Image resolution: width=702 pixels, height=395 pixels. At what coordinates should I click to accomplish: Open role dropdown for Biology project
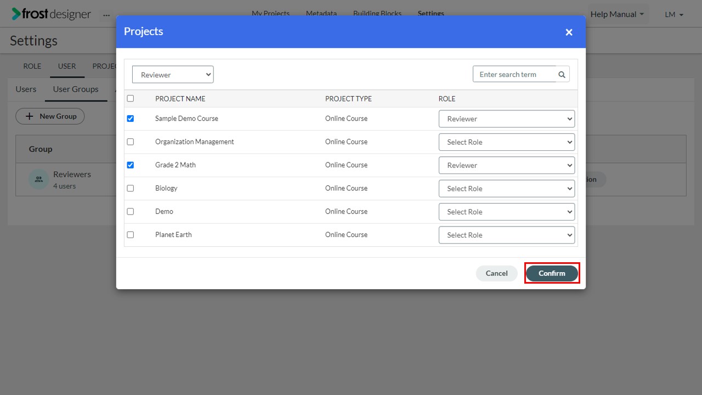[x=507, y=189]
